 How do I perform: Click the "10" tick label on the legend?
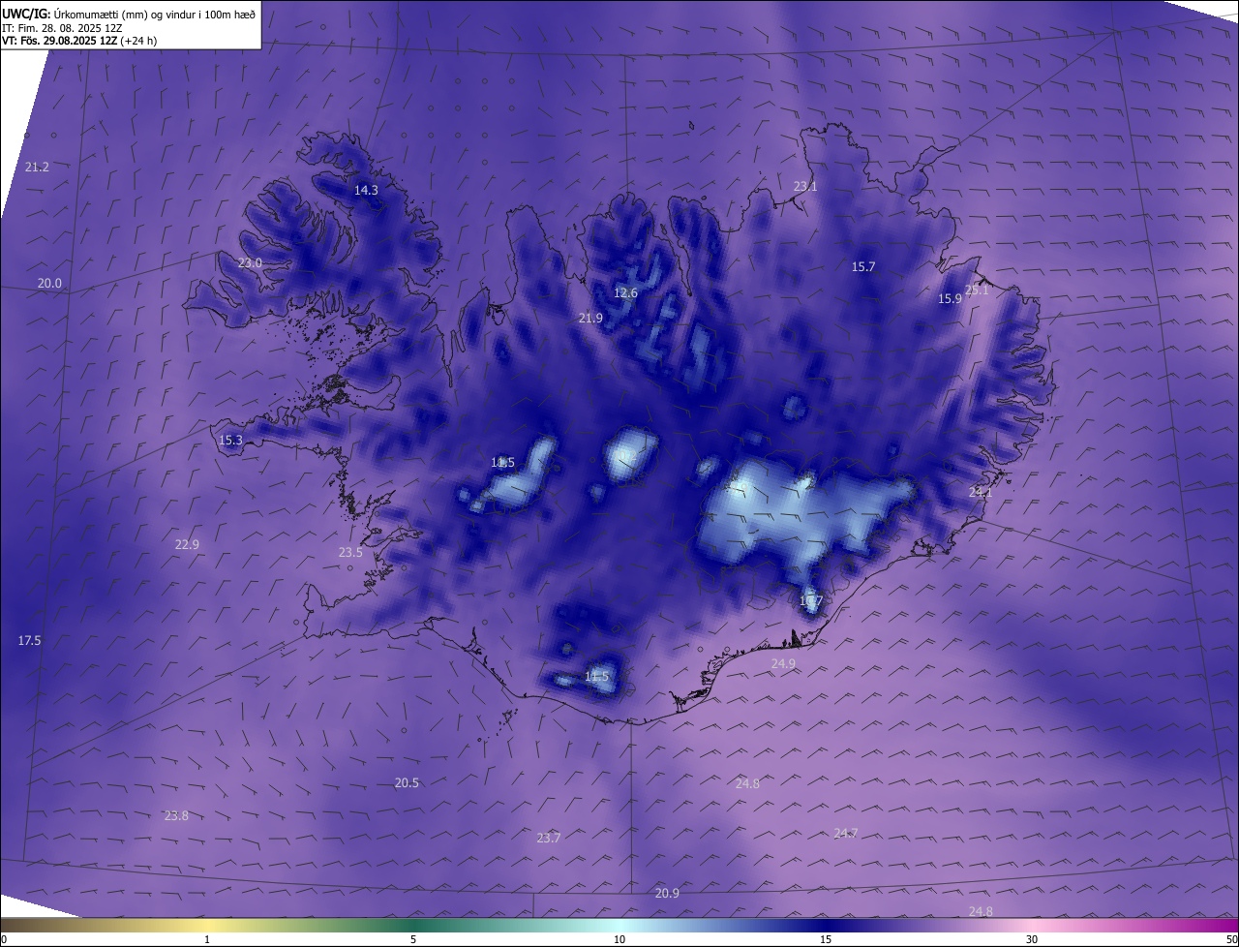(x=619, y=940)
